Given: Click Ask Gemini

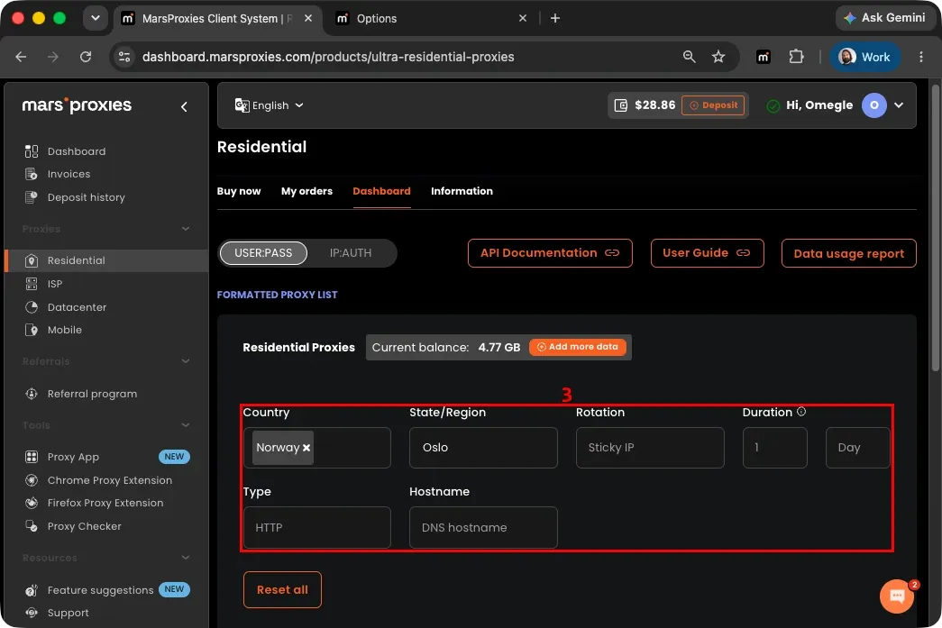Looking at the screenshot, I should tap(884, 18).
